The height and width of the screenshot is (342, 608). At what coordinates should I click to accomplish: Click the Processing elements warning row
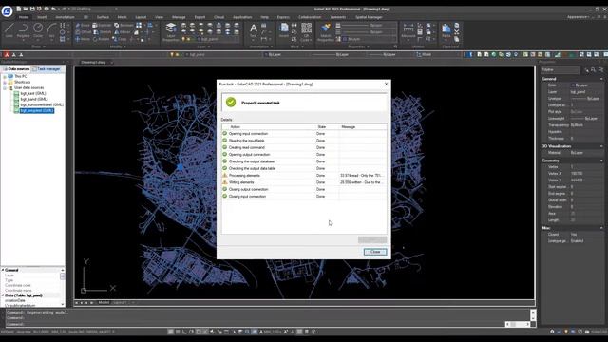[304, 175]
